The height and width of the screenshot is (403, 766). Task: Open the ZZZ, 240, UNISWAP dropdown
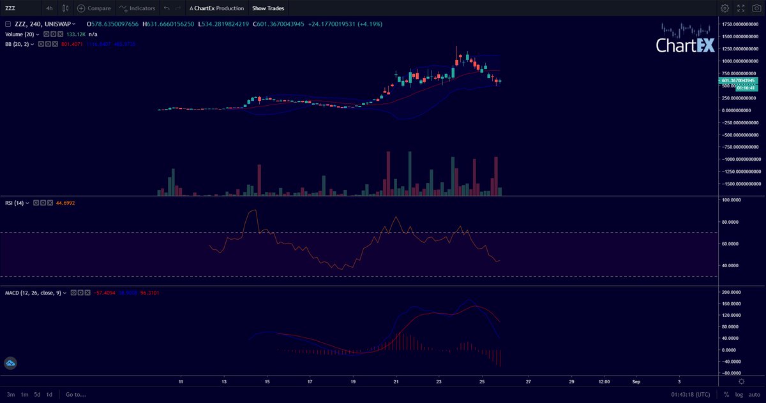[x=43, y=24]
